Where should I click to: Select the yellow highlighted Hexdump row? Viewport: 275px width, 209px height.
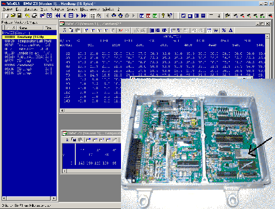(x=29, y=37)
